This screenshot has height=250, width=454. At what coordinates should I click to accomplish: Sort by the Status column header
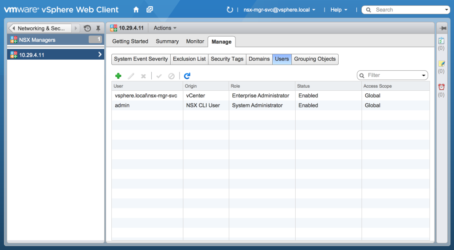click(329, 86)
